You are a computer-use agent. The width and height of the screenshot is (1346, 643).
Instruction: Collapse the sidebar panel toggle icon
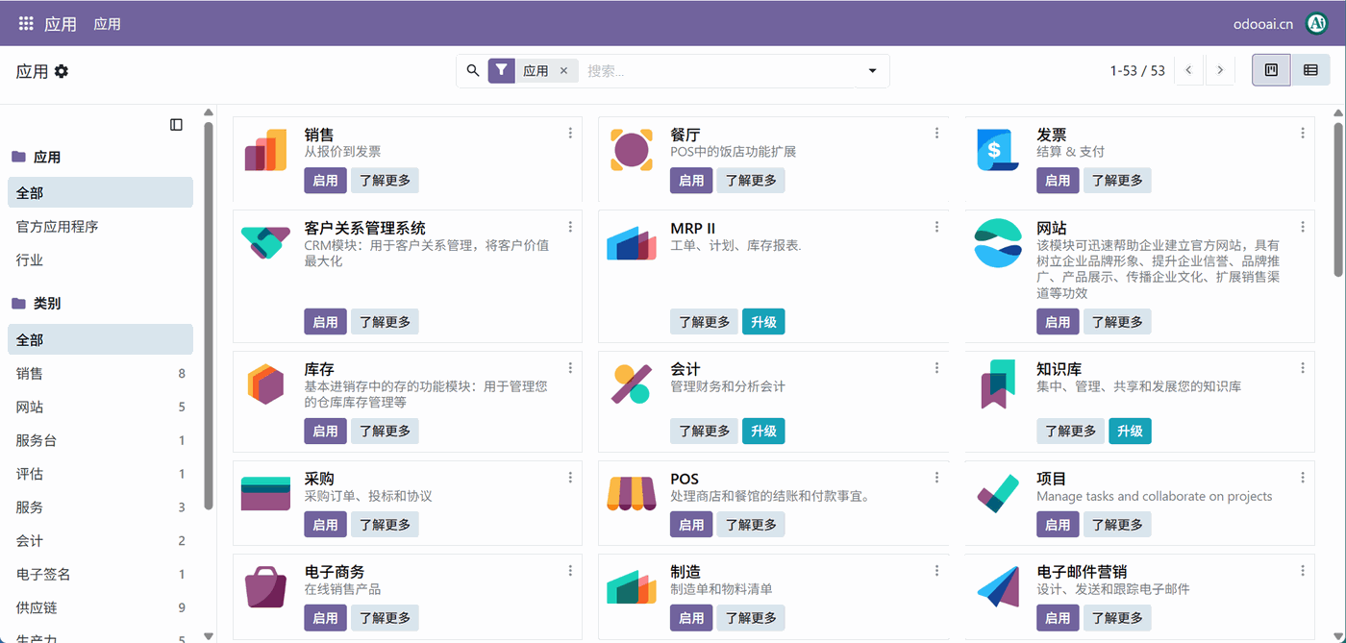(176, 124)
